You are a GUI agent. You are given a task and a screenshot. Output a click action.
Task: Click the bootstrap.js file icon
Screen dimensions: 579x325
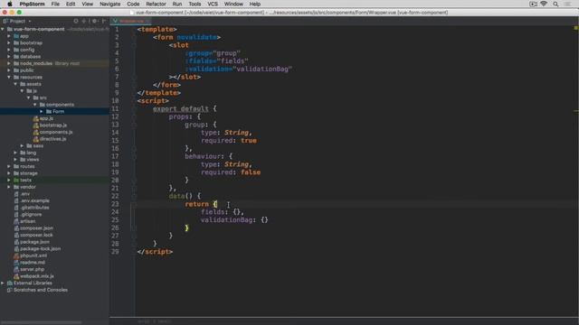click(x=36, y=125)
